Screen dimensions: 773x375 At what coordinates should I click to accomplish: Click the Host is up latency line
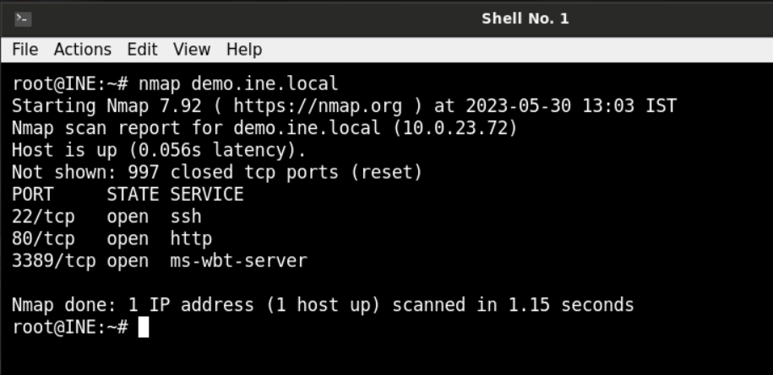tap(159, 150)
